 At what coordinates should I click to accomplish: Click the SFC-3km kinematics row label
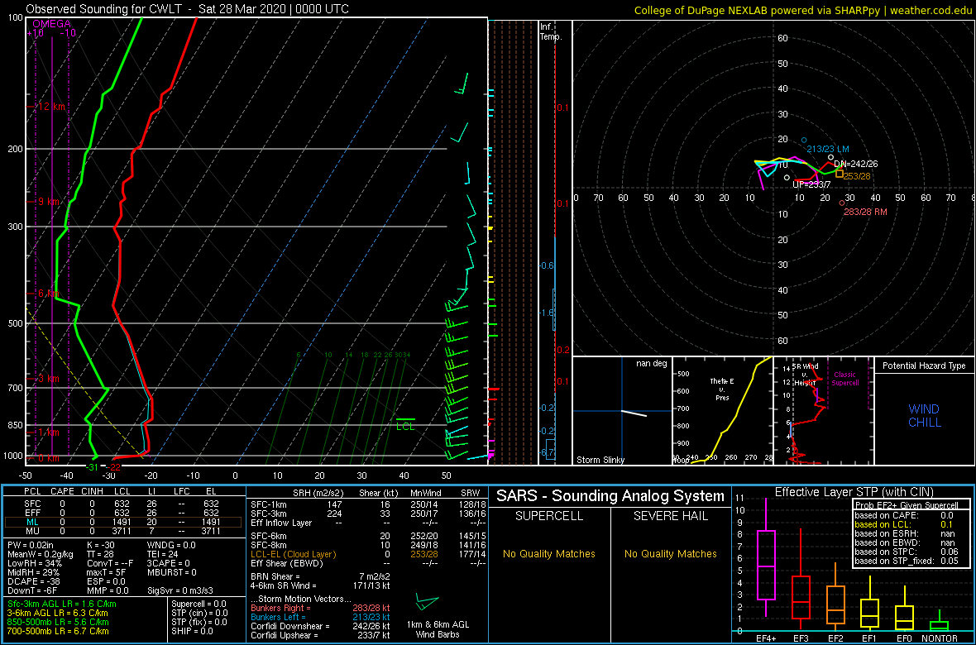[x=269, y=513]
